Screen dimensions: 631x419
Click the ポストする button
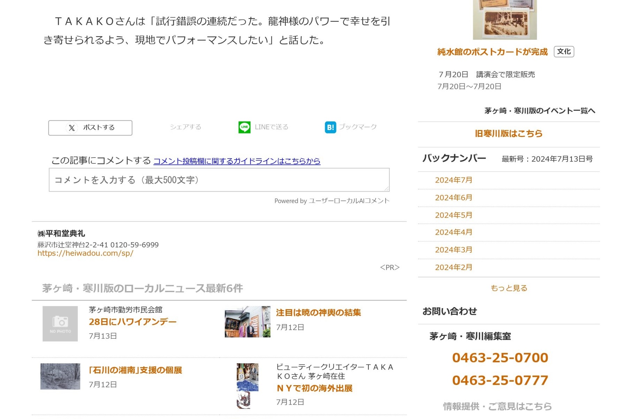[90, 128]
